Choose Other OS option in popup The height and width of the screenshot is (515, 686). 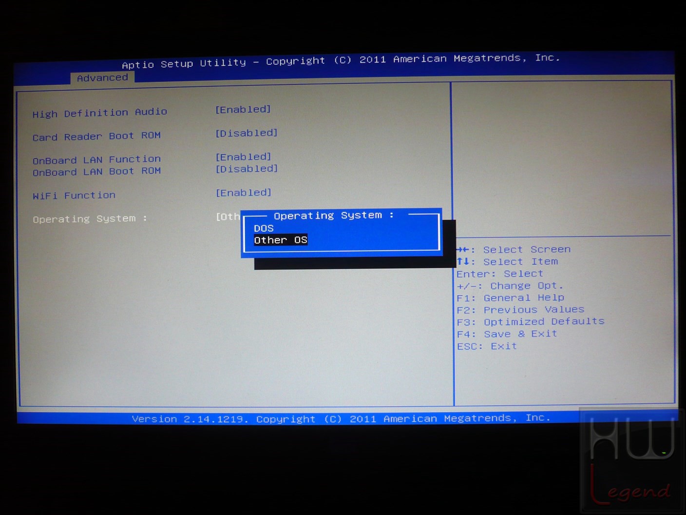(x=281, y=240)
